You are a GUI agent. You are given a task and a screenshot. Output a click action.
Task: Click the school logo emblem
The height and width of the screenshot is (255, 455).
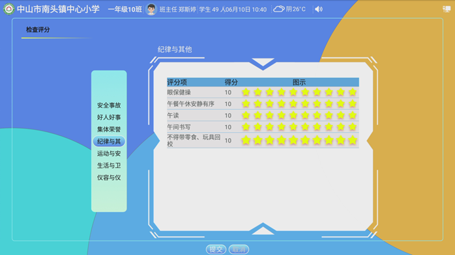8,9
